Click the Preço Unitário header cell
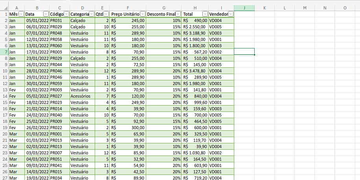The height and width of the screenshot is (180, 360). pyautogui.click(x=128, y=14)
